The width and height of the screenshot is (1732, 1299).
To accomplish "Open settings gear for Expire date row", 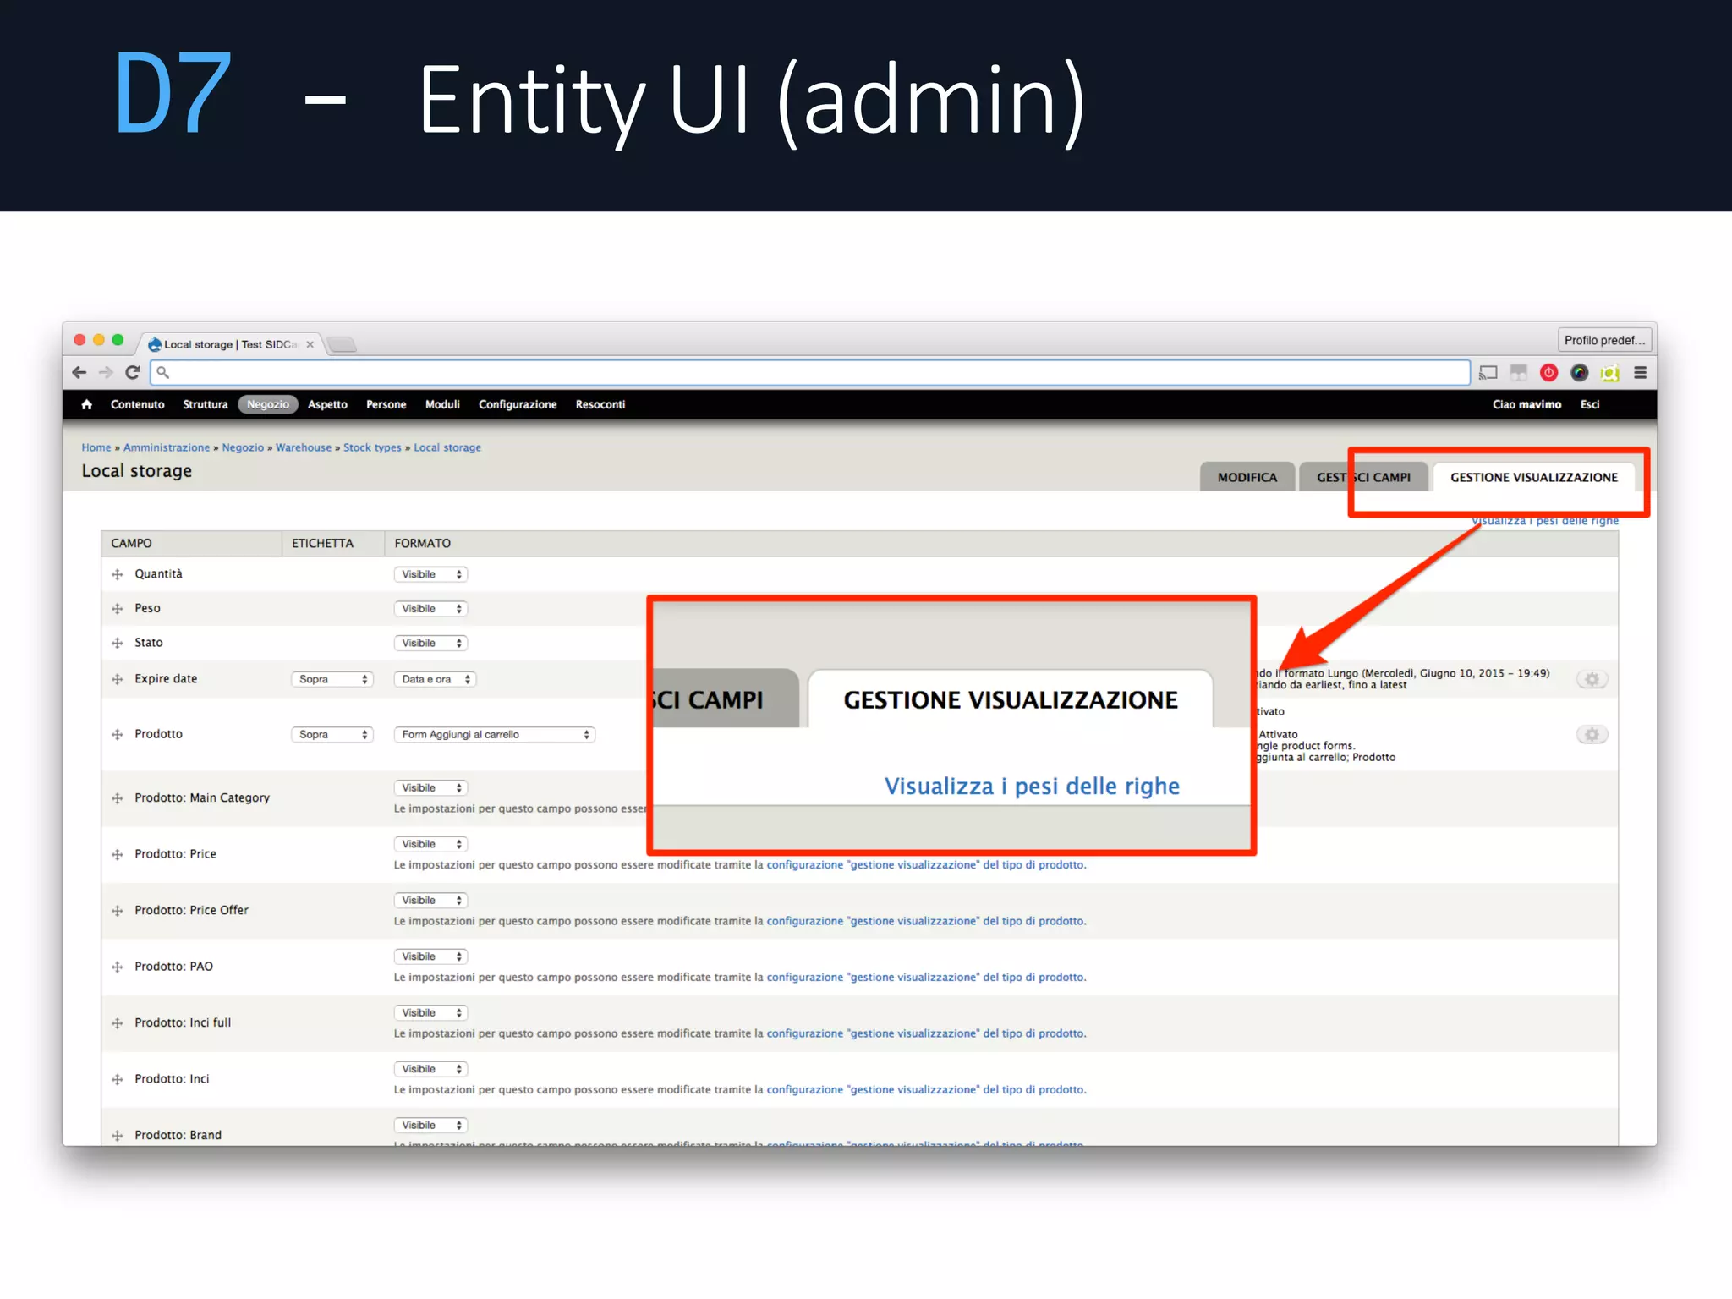I will point(1592,679).
